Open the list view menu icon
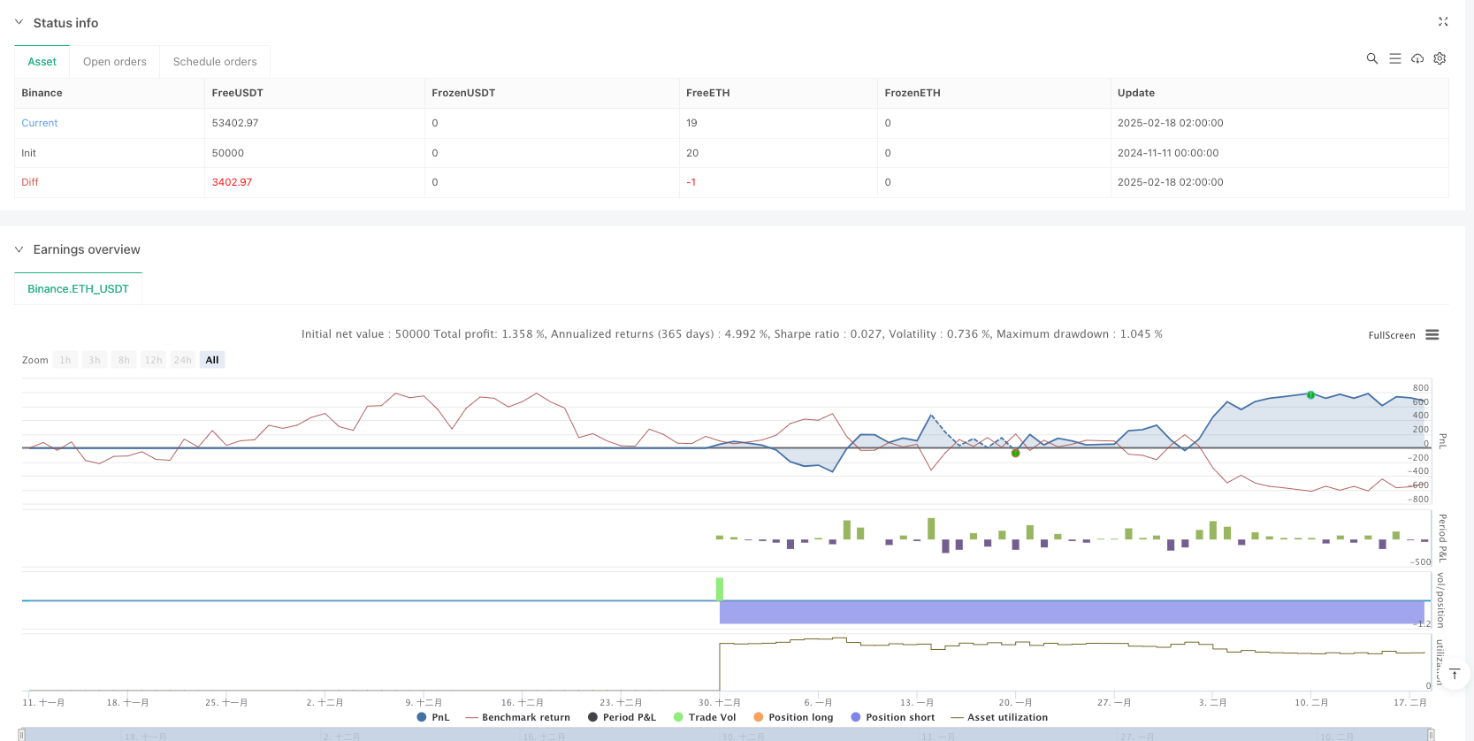Viewport: 1474px width, 741px height. 1395,58
